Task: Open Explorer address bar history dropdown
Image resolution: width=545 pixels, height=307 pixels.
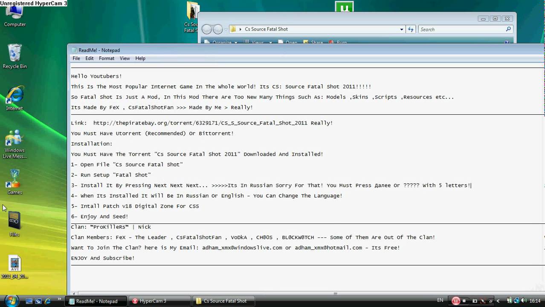Action: point(401,29)
